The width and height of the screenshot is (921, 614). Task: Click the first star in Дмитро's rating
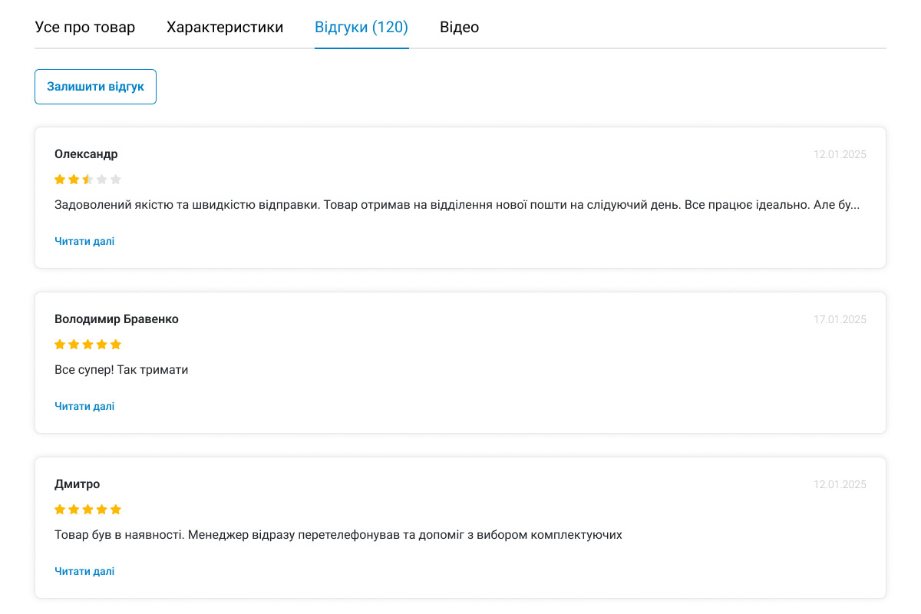[60, 510]
